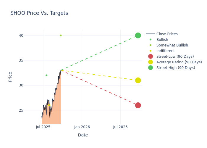Viewport: 207px width, 148px height.
Task: Click the large green Street-High target point
Action: (x=138, y=36)
